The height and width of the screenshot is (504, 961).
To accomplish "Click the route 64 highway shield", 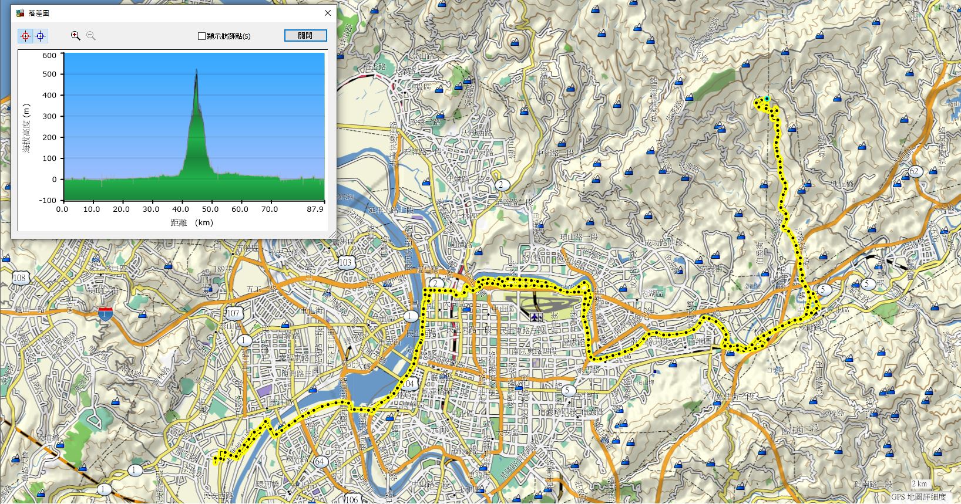I will (320, 462).
